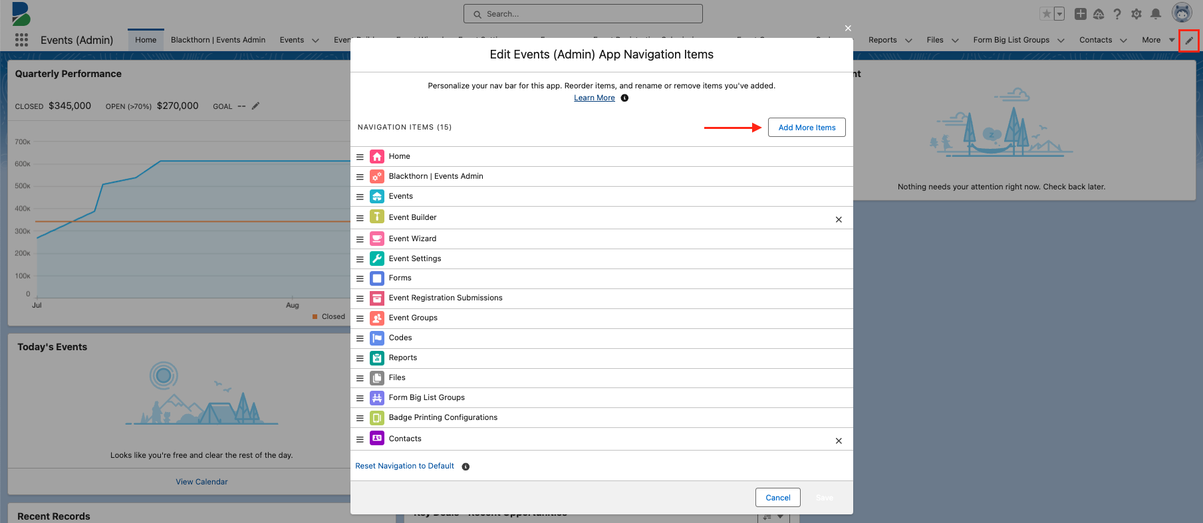Image resolution: width=1203 pixels, height=523 pixels.
Task: Expand the Events tab dropdown chevron
Action: point(315,41)
